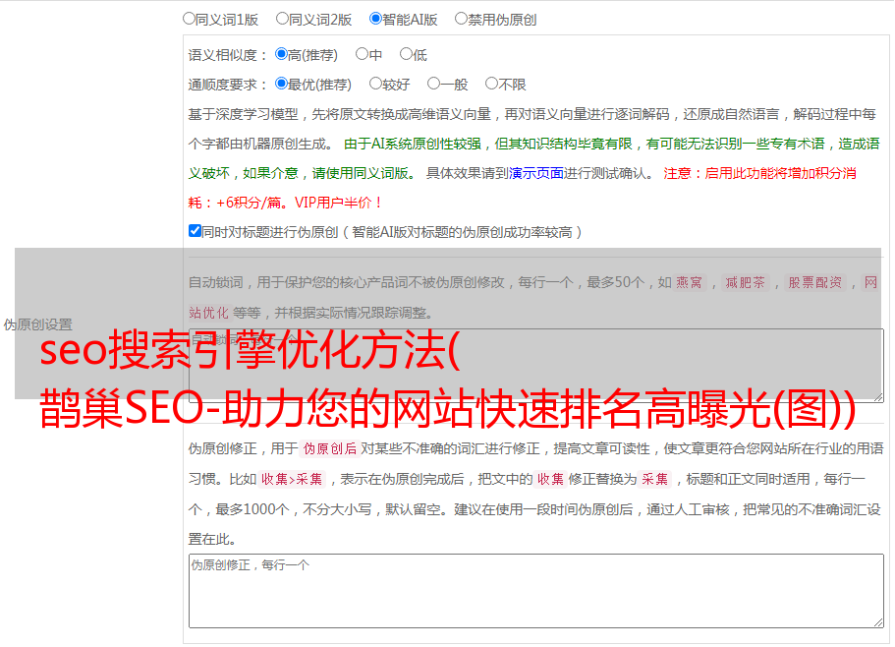The height and width of the screenshot is (647, 895).
Task: Click the 伪原创设置 label
Action: click(37, 324)
